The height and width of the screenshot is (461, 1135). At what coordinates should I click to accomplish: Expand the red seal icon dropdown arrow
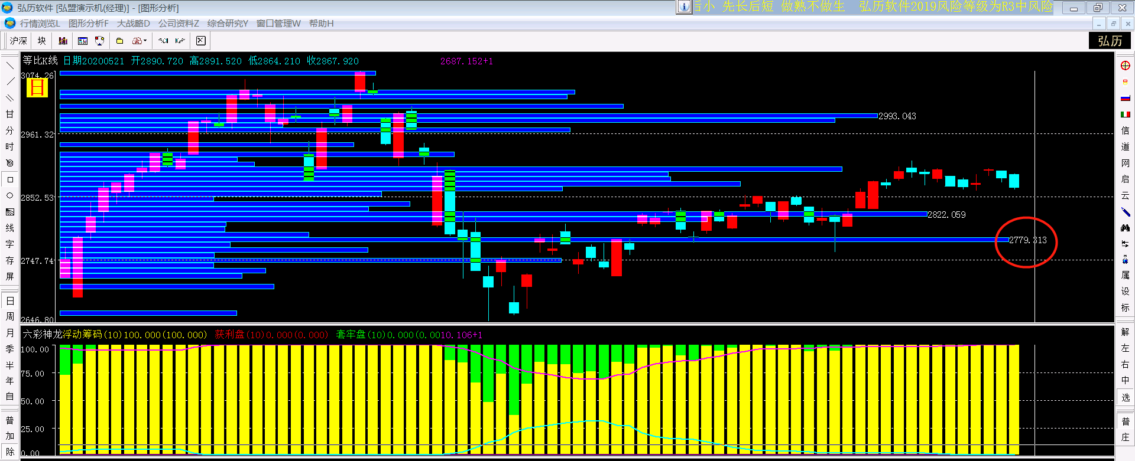145,41
